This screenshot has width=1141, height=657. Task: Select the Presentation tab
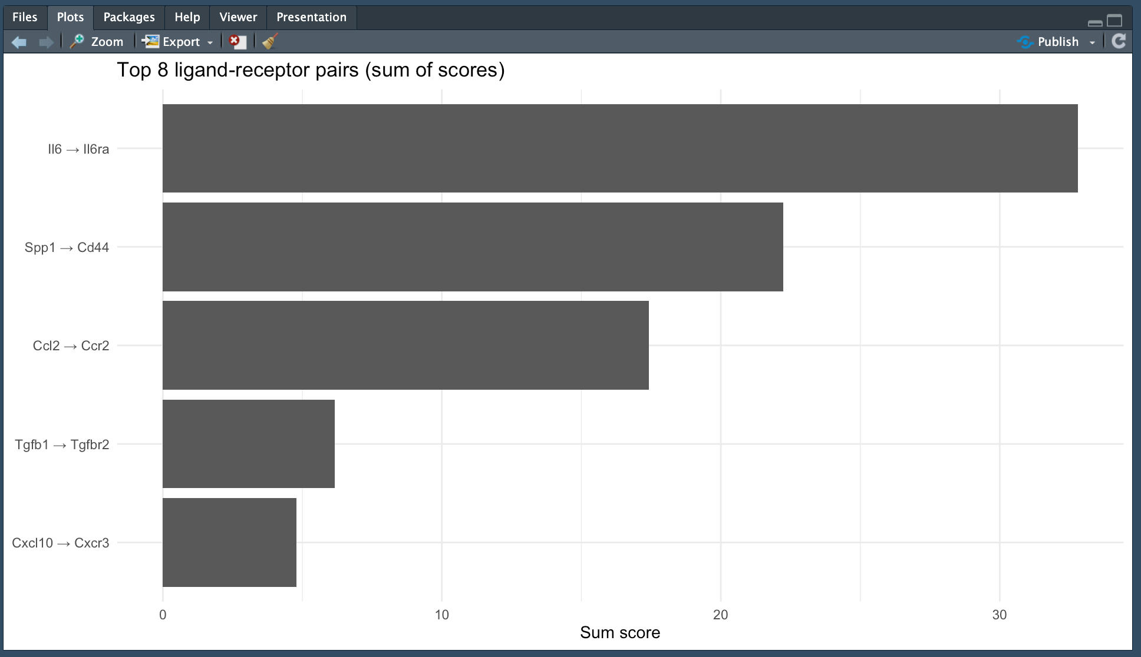[311, 17]
